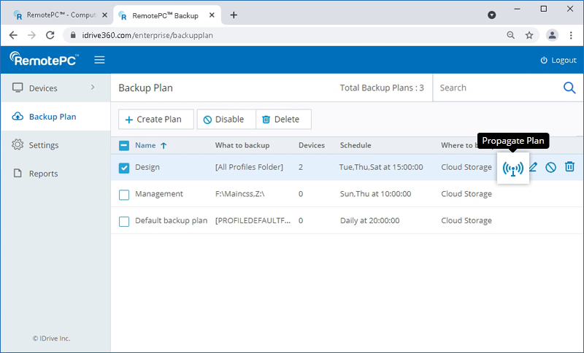Toggle the select-all checkbox in header

[x=124, y=145]
